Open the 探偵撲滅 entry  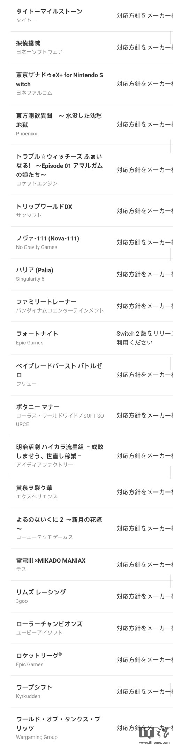pyautogui.click(x=28, y=43)
